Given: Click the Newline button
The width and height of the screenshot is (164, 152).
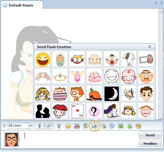Looking at the screenshot, I should pyautogui.click(x=150, y=144).
